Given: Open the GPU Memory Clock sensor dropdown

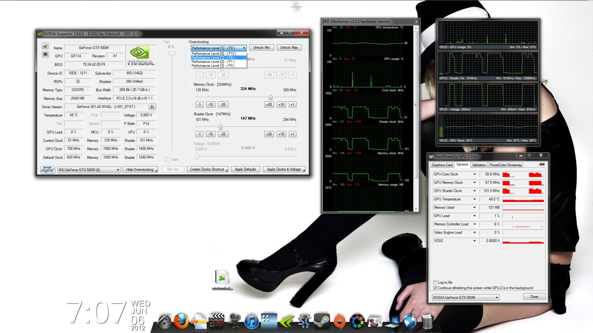Looking at the screenshot, I should (x=474, y=183).
